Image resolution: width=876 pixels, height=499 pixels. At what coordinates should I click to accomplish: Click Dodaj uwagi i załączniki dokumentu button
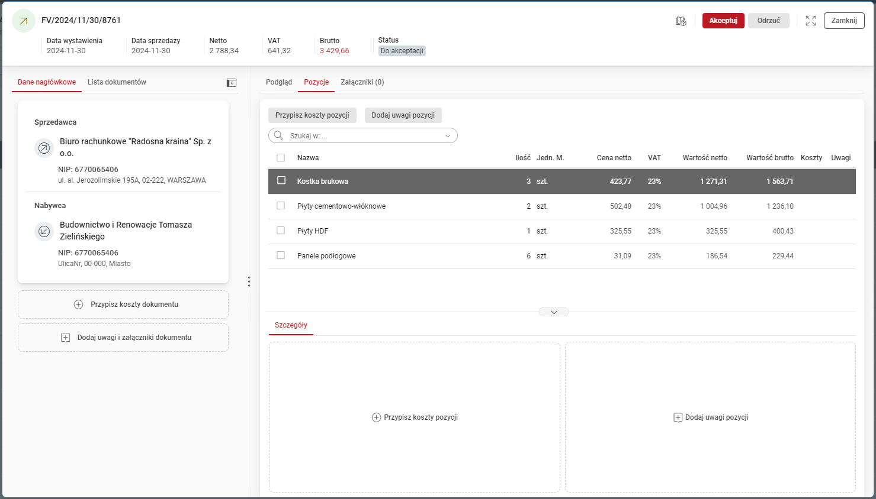tap(123, 338)
